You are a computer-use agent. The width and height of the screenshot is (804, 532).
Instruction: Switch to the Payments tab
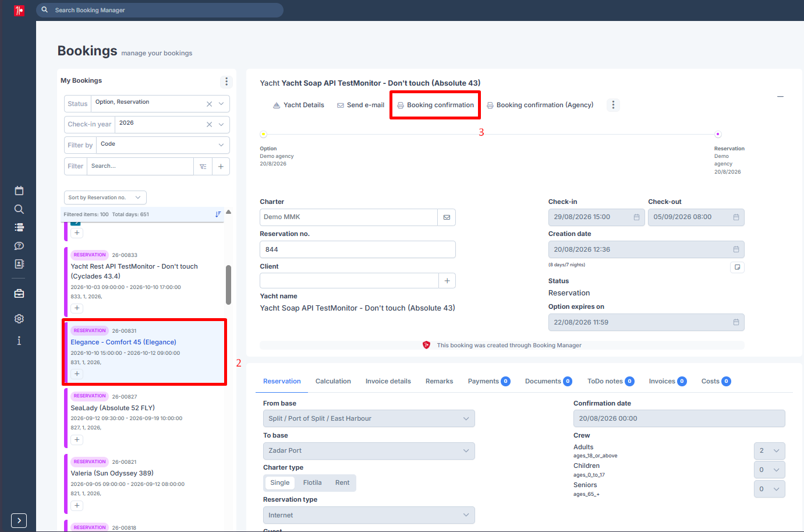pyautogui.click(x=489, y=382)
